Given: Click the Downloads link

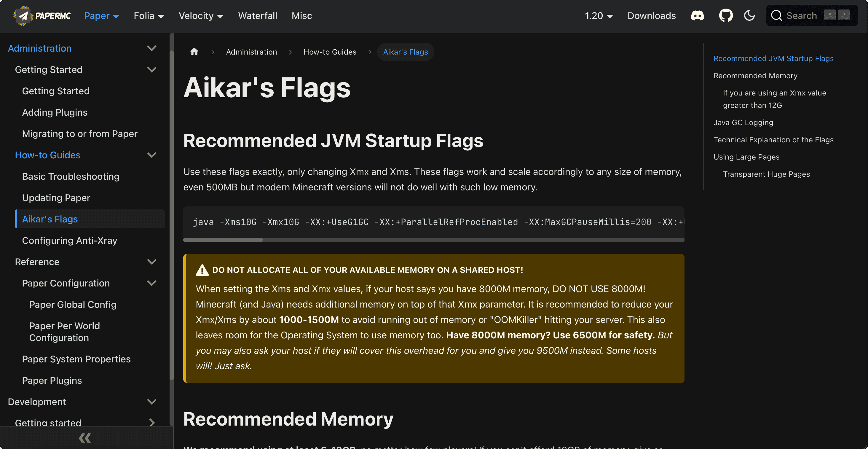Looking at the screenshot, I should (651, 16).
